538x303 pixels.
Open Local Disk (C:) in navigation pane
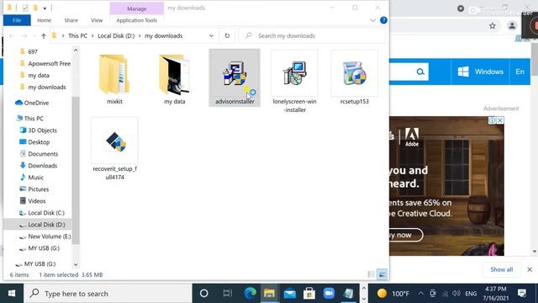46,213
